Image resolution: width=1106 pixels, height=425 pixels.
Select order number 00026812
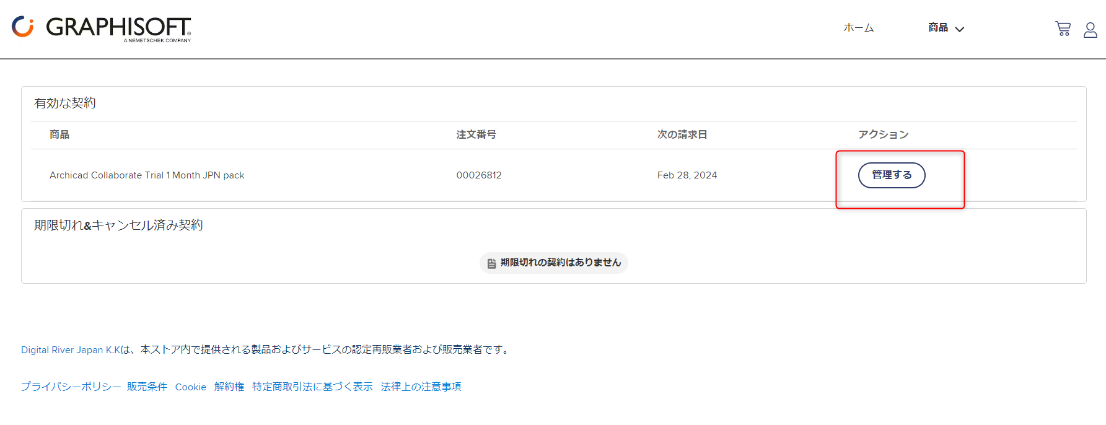click(x=479, y=175)
